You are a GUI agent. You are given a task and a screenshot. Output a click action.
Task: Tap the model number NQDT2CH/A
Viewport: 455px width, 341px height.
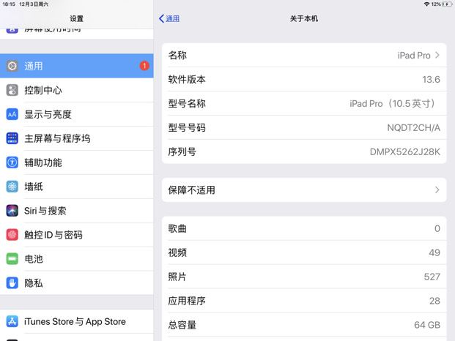[x=413, y=128]
